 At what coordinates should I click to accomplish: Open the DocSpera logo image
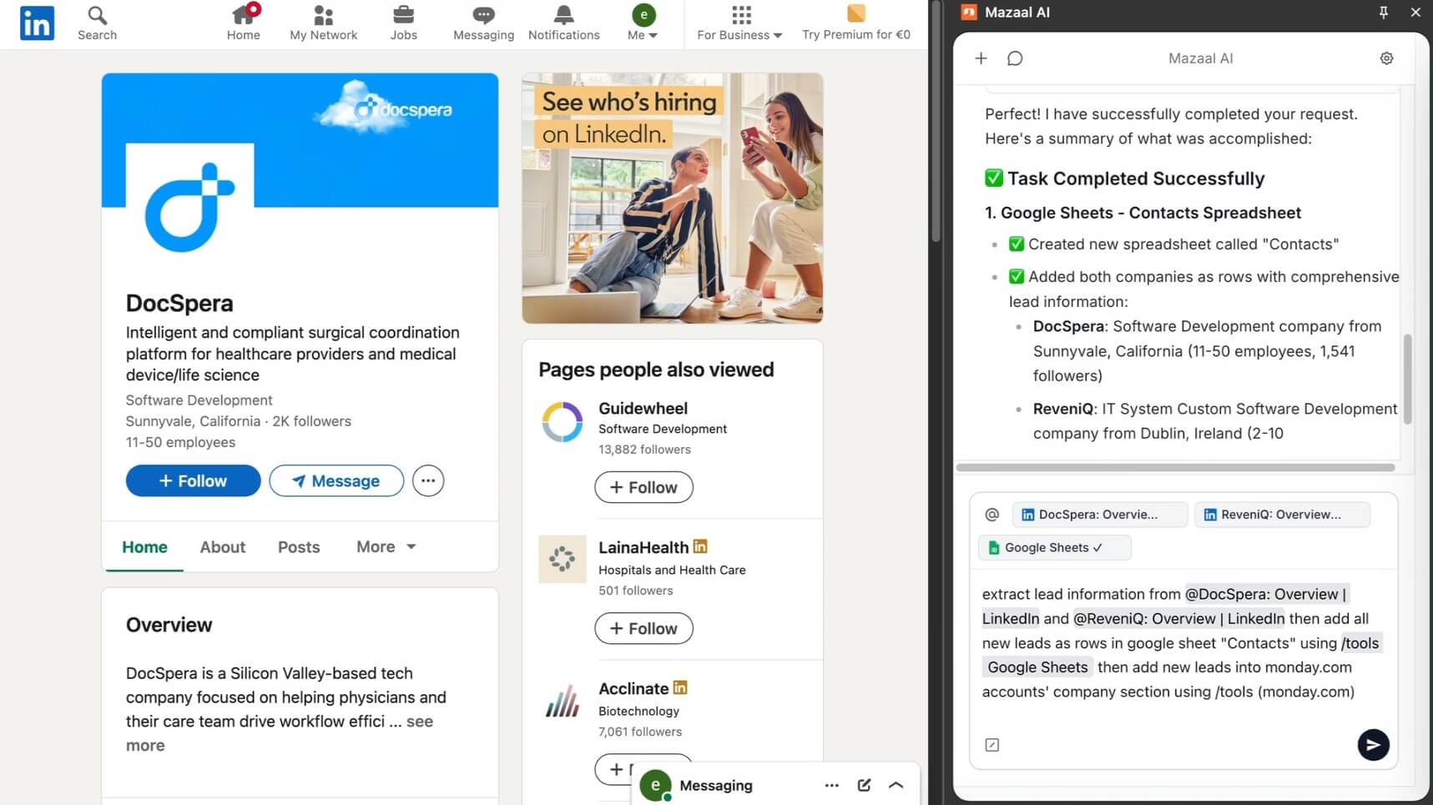189,207
